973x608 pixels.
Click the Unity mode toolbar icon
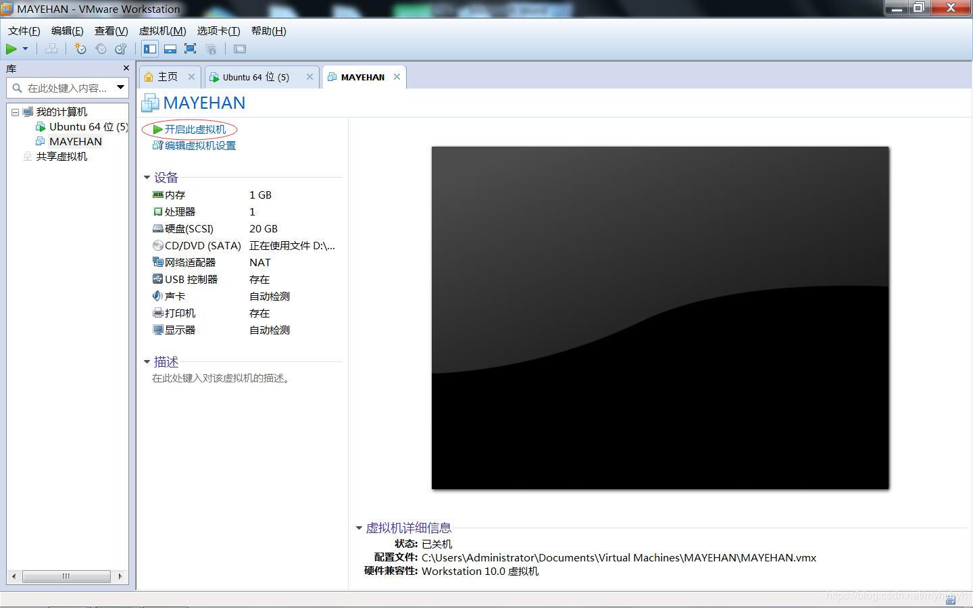(211, 49)
